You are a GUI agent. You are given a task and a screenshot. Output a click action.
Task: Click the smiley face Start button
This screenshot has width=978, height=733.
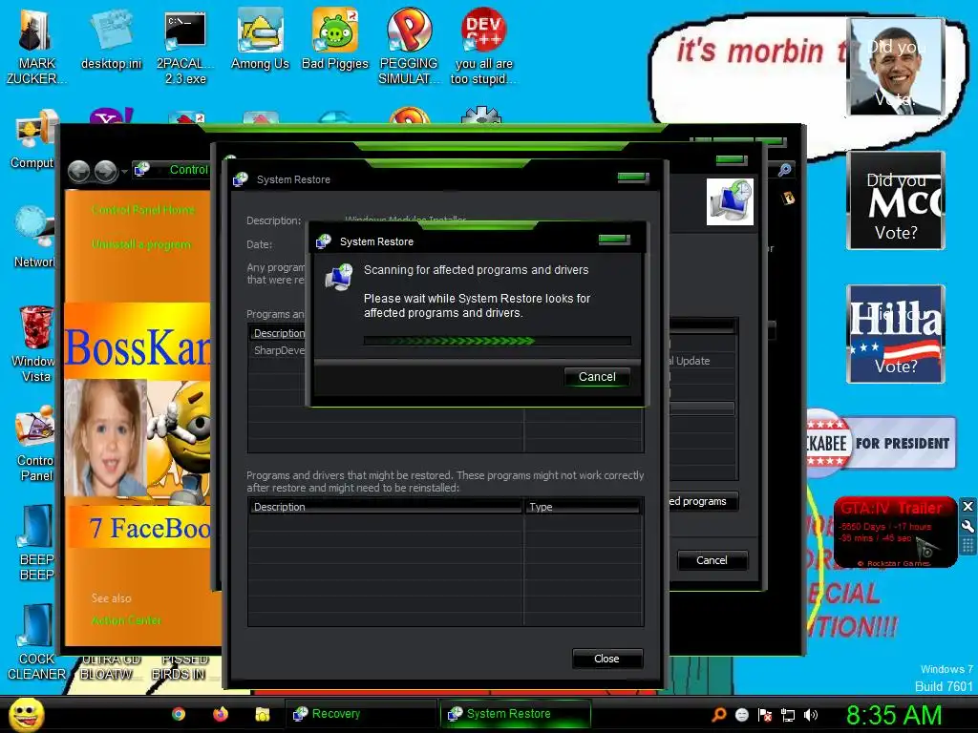point(26,714)
